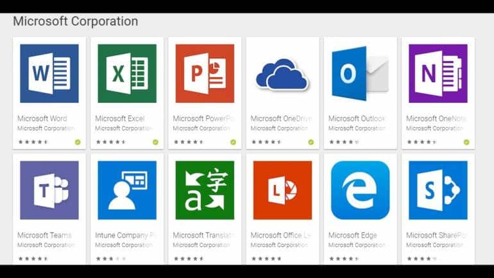The width and height of the screenshot is (494, 278).
Task: Click the green checkmark badge on OneNote
Action: tap(466, 142)
